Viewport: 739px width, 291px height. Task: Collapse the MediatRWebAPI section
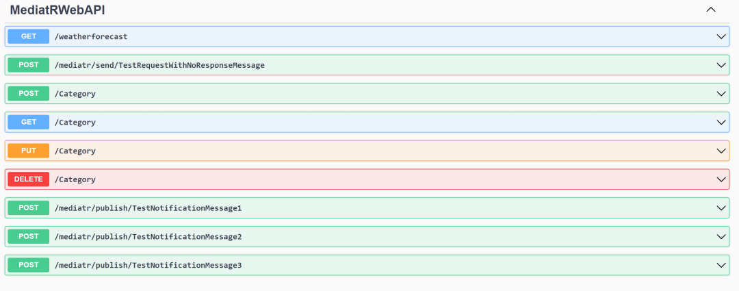711,10
